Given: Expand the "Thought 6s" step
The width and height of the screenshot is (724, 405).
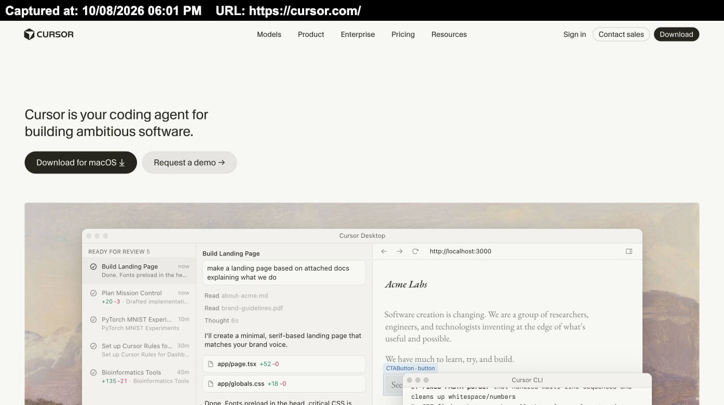Looking at the screenshot, I should (x=222, y=320).
